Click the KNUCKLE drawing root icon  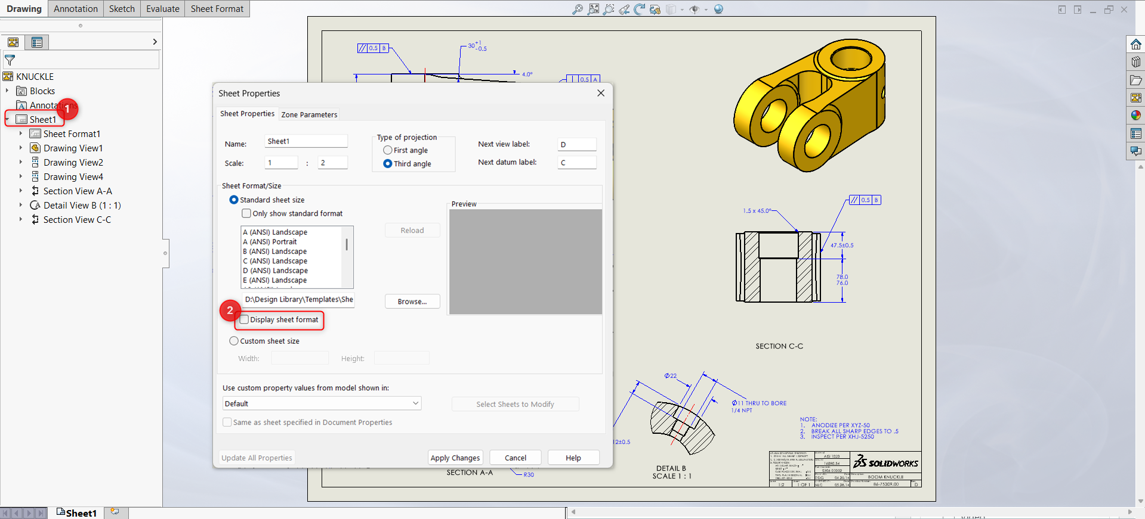(x=8, y=77)
